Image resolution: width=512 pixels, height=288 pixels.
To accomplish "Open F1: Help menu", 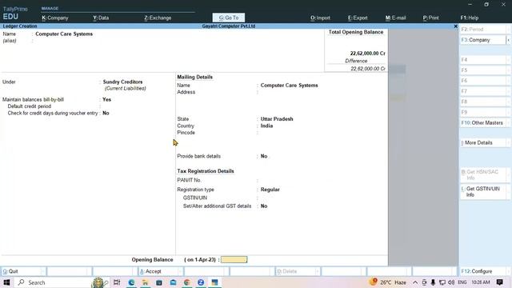I will pyautogui.click(x=470, y=18).
